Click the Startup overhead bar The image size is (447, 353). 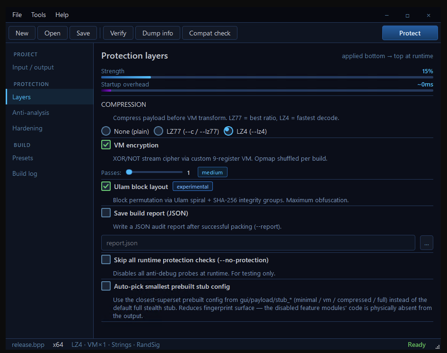click(267, 91)
